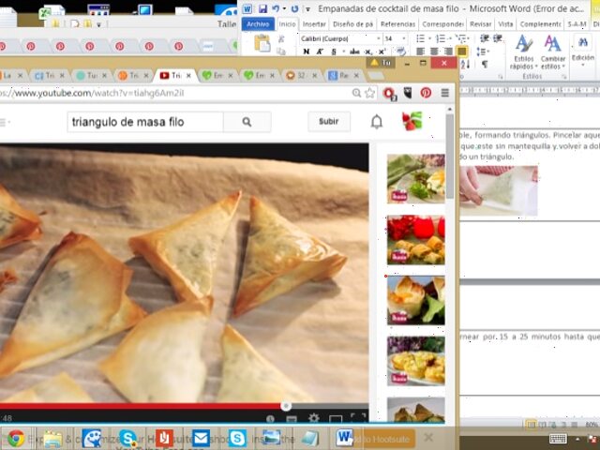The image size is (600, 450).
Task: Switch to Vista ribbon tab
Action: 505,24
